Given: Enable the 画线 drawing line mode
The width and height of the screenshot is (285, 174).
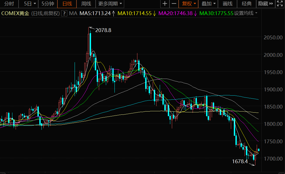Looking at the screenshot, I should pos(228,4).
